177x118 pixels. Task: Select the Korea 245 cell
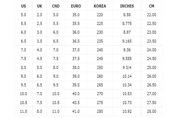coord(100,59)
